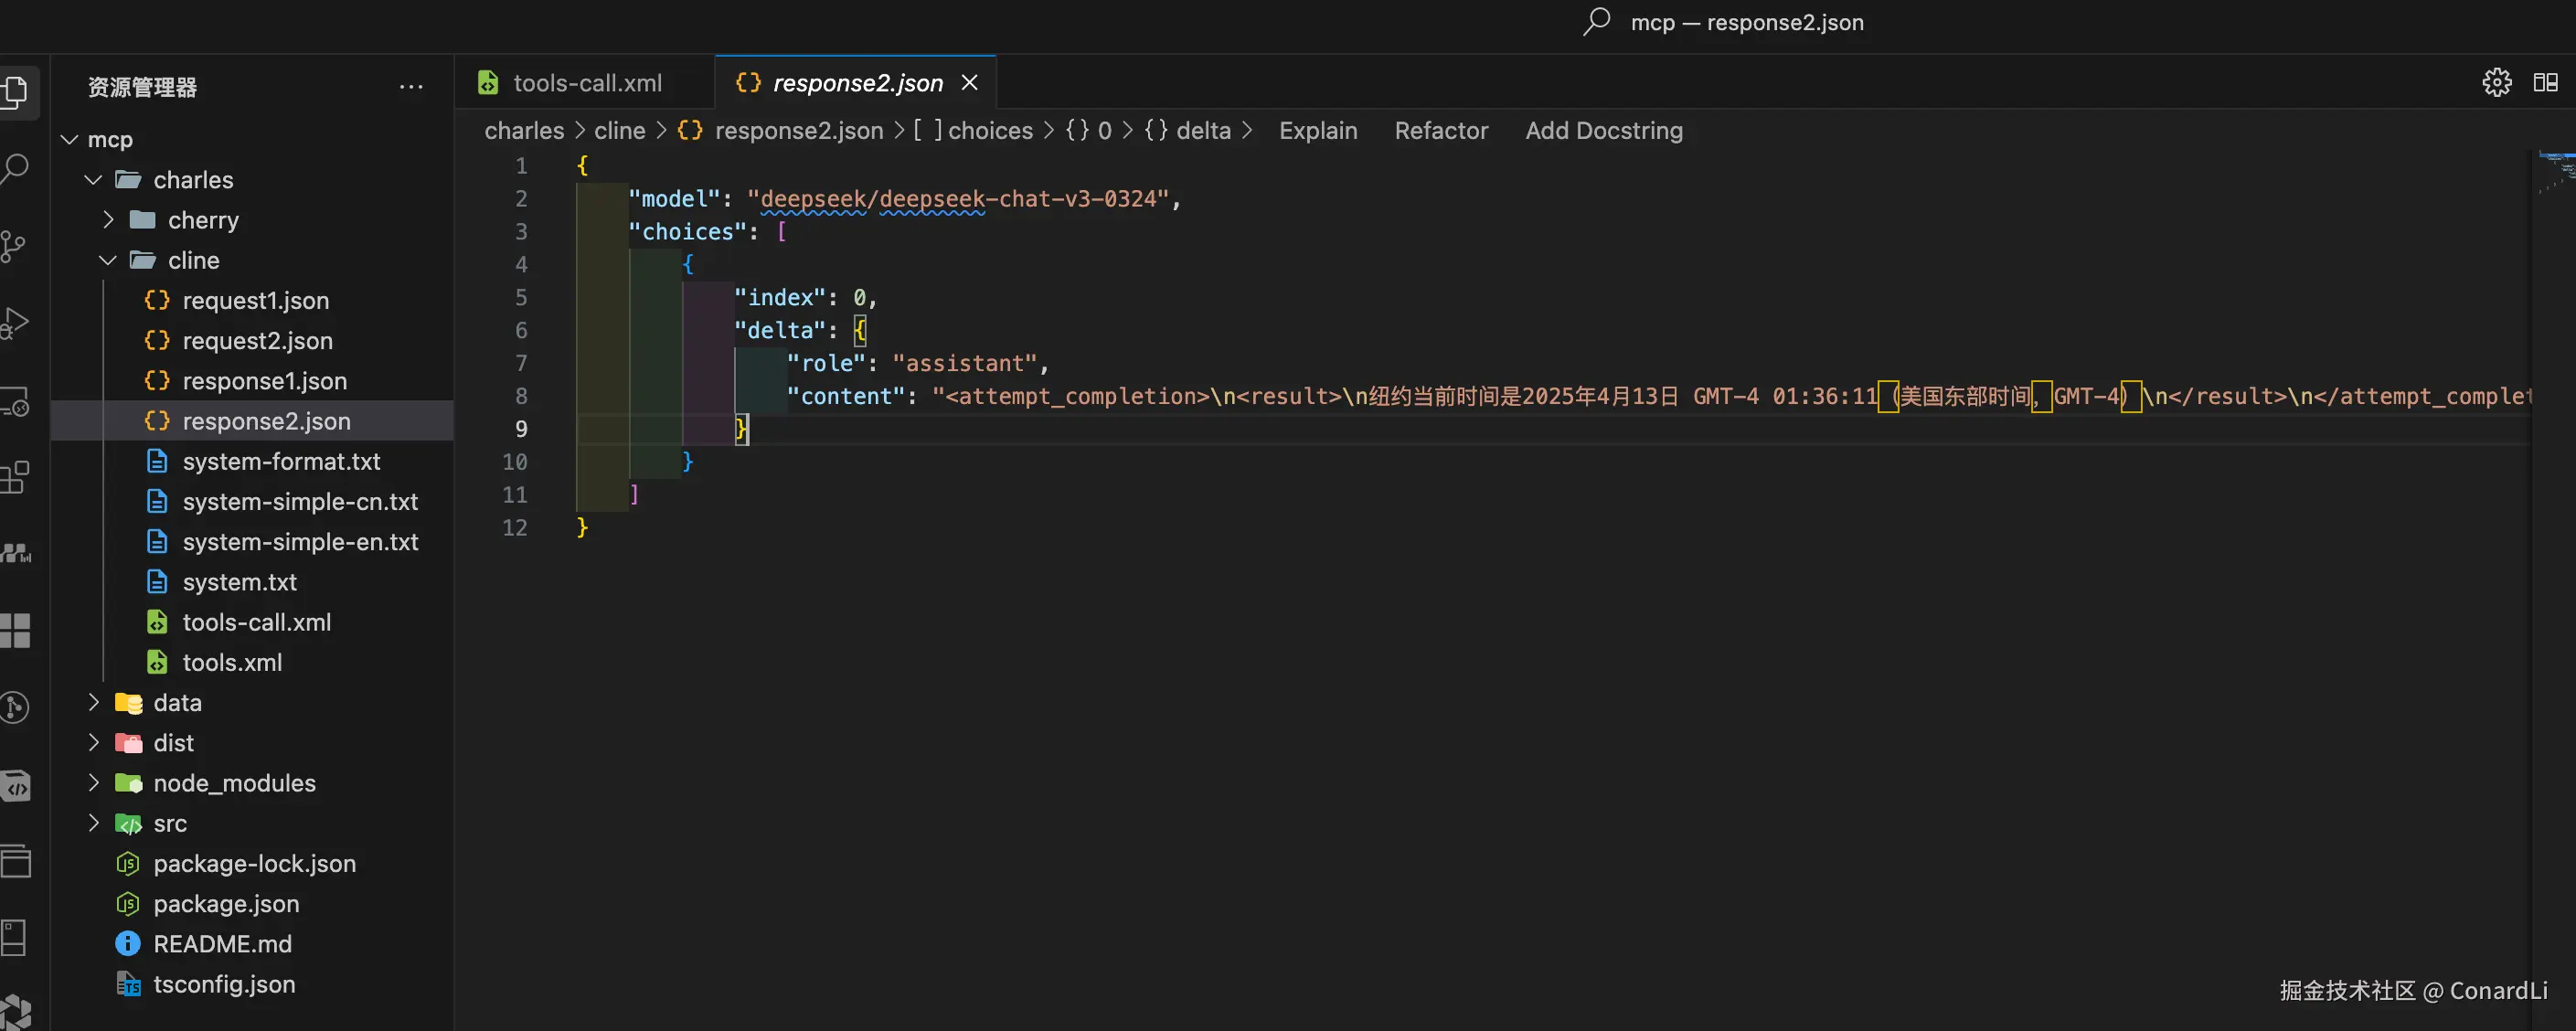Open request1.json in the file tree
The width and height of the screenshot is (2576, 1031).
[255, 301]
